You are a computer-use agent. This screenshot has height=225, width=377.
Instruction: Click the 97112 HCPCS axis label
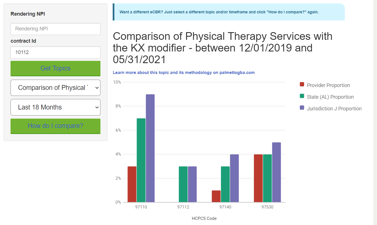(183, 207)
